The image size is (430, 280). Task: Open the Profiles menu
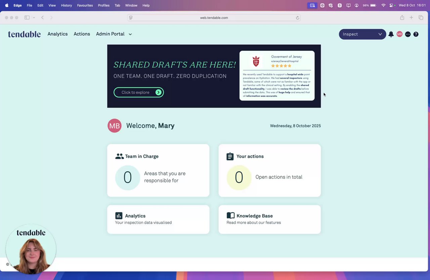pos(104,5)
